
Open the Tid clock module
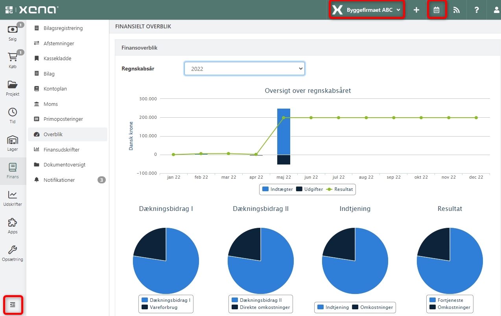13,116
